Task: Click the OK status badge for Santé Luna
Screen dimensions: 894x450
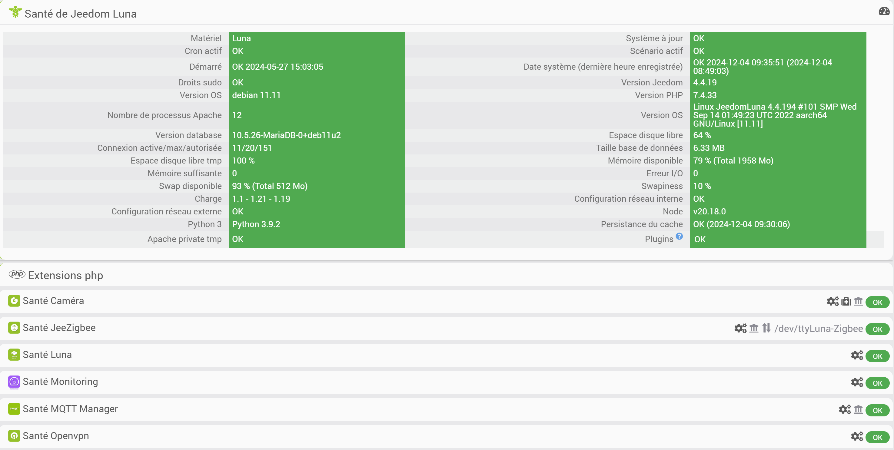Action: tap(877, 356)
